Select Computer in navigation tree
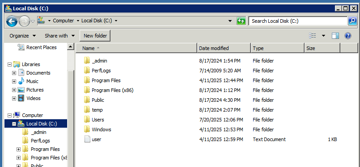 [32, 115]
